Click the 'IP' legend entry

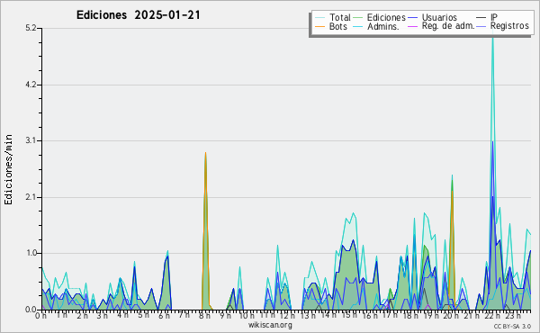click(487, 17)
